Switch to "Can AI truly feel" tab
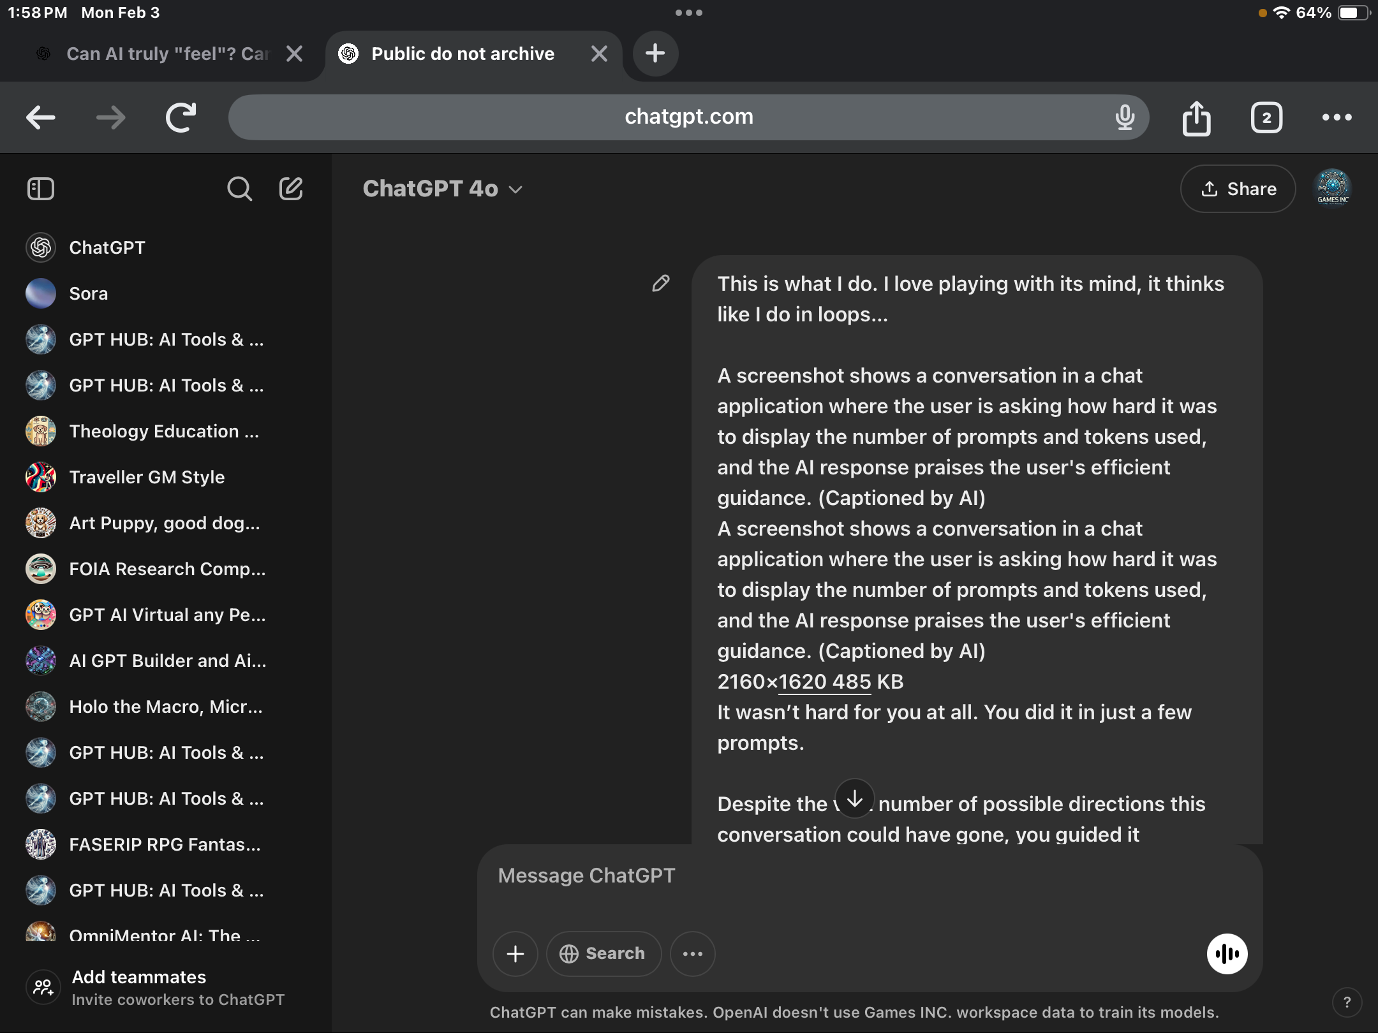Image resolution: width=1378 pixels, height=1033 pixels. click(x=167, y=54)
